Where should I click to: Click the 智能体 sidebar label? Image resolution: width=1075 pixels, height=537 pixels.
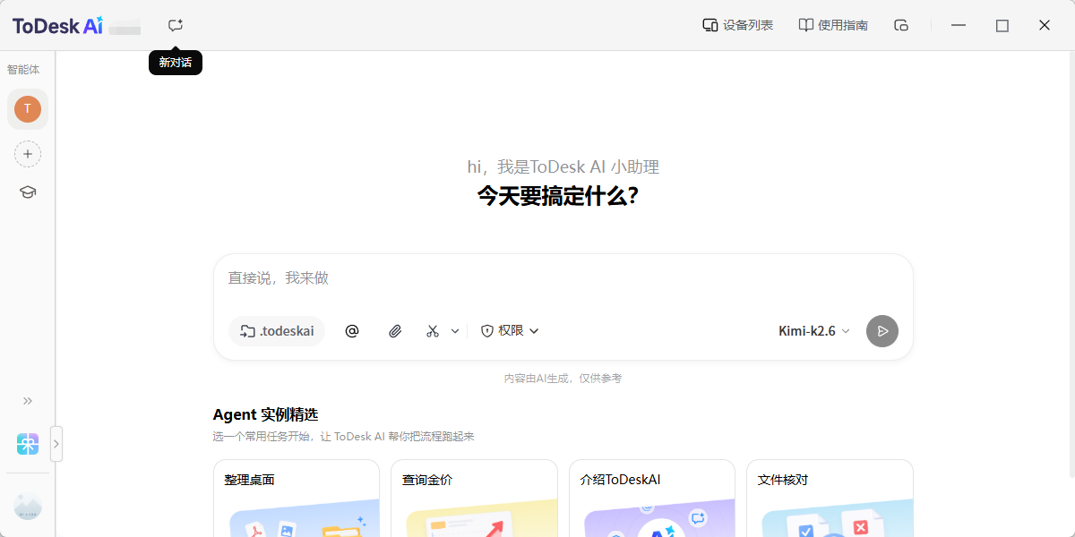(23, 70)
